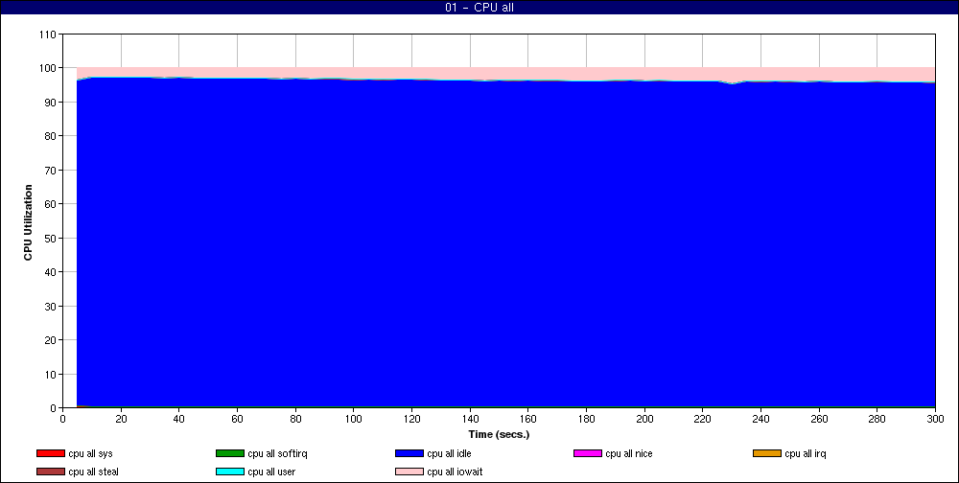Image resolution: width=959 pixels, height=483 pixels.
Task: Select the 'cpu all nice' legend label
Action: coord(629,454)
